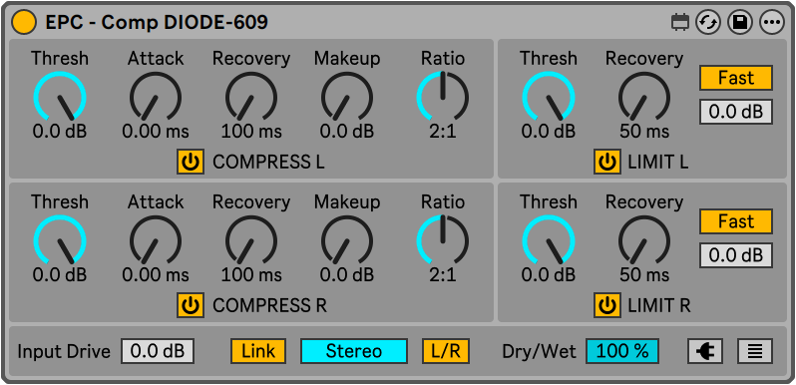Toggle the COMPRESS L power button
This screenshot has height=385, width=796.
click(191, 162)
